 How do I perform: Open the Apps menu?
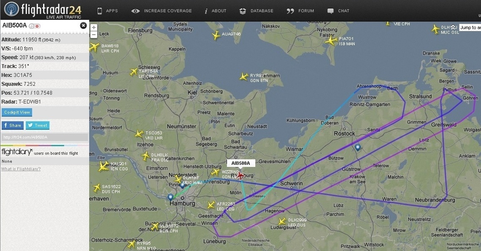(107, 11)
